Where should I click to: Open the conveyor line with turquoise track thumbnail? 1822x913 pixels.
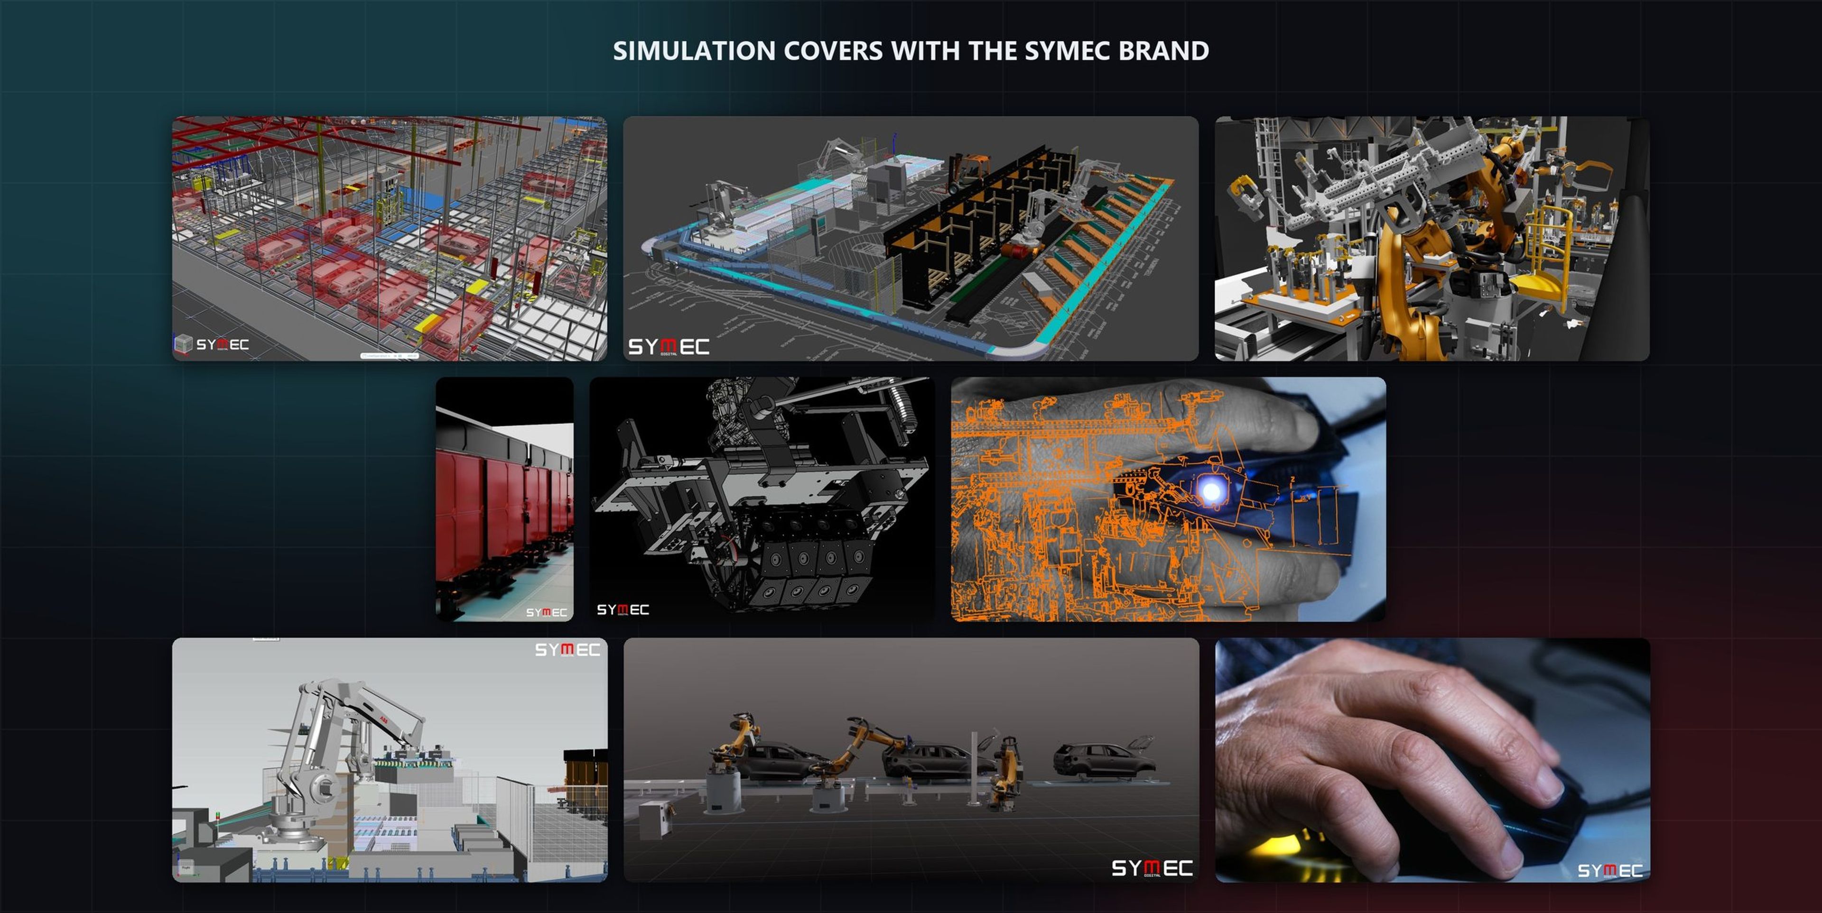911,239
